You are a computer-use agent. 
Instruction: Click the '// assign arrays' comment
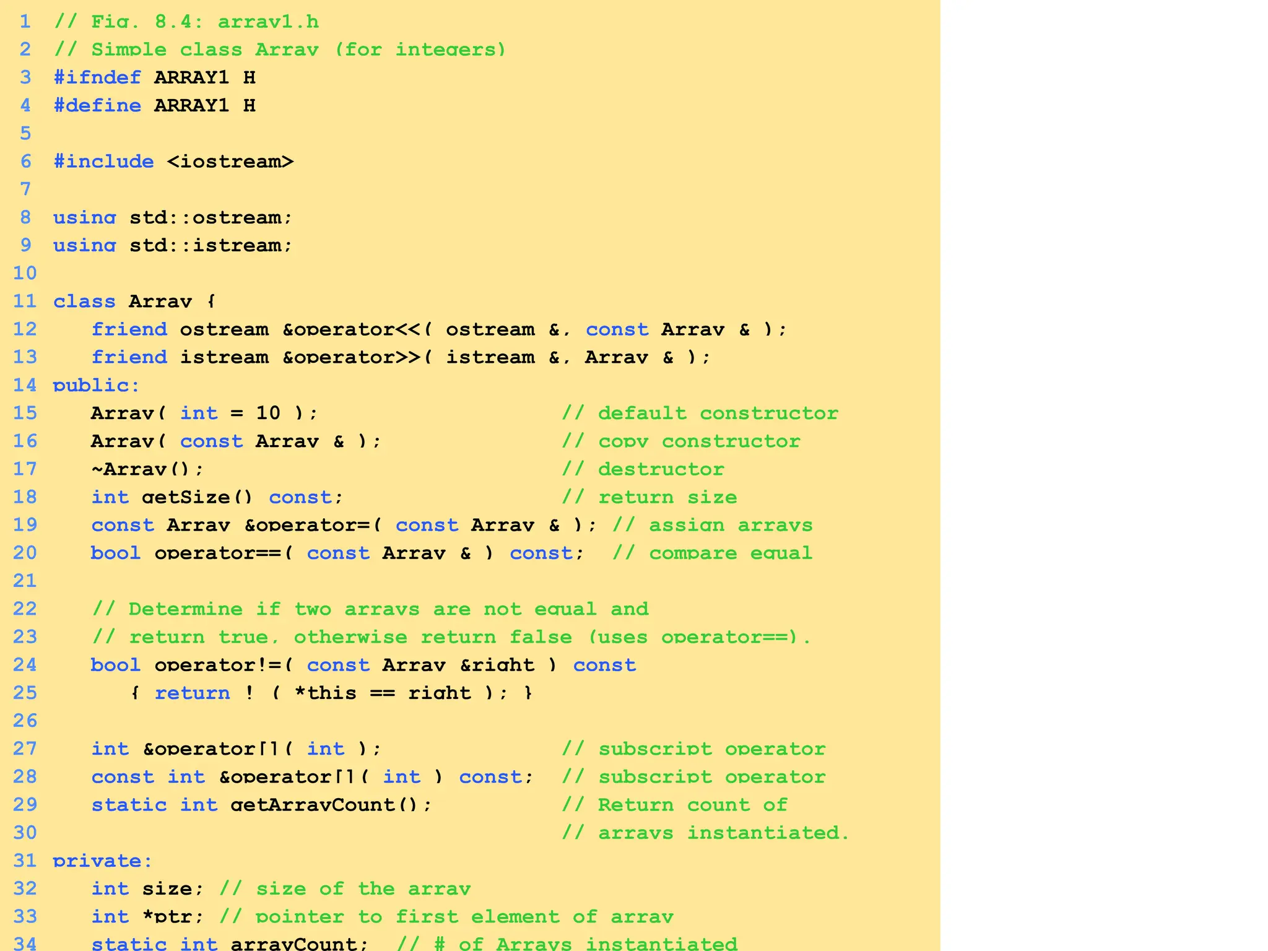(x=713, y=525)
